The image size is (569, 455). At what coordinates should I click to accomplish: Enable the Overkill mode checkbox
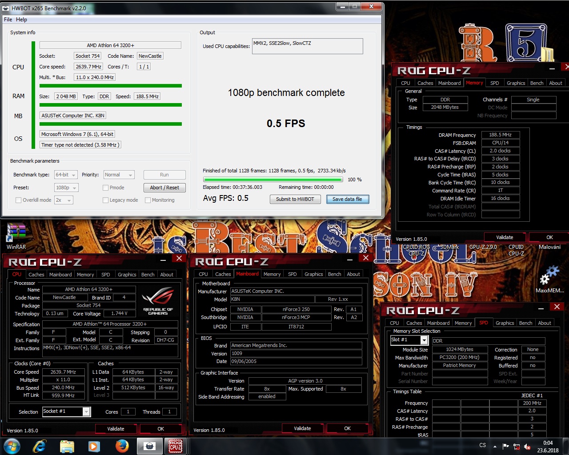(x=18, y=200)
